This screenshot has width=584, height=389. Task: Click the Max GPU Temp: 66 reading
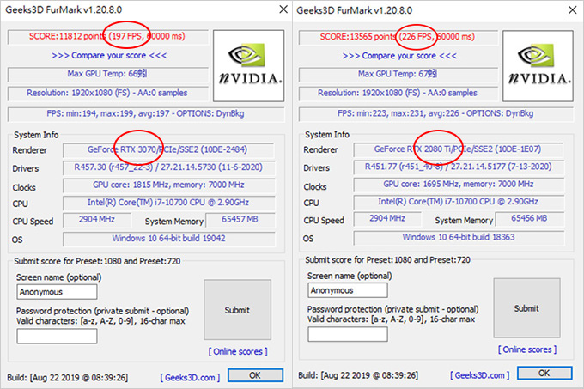107,74
